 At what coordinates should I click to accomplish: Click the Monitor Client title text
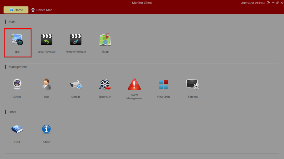(x=142, y=2)
